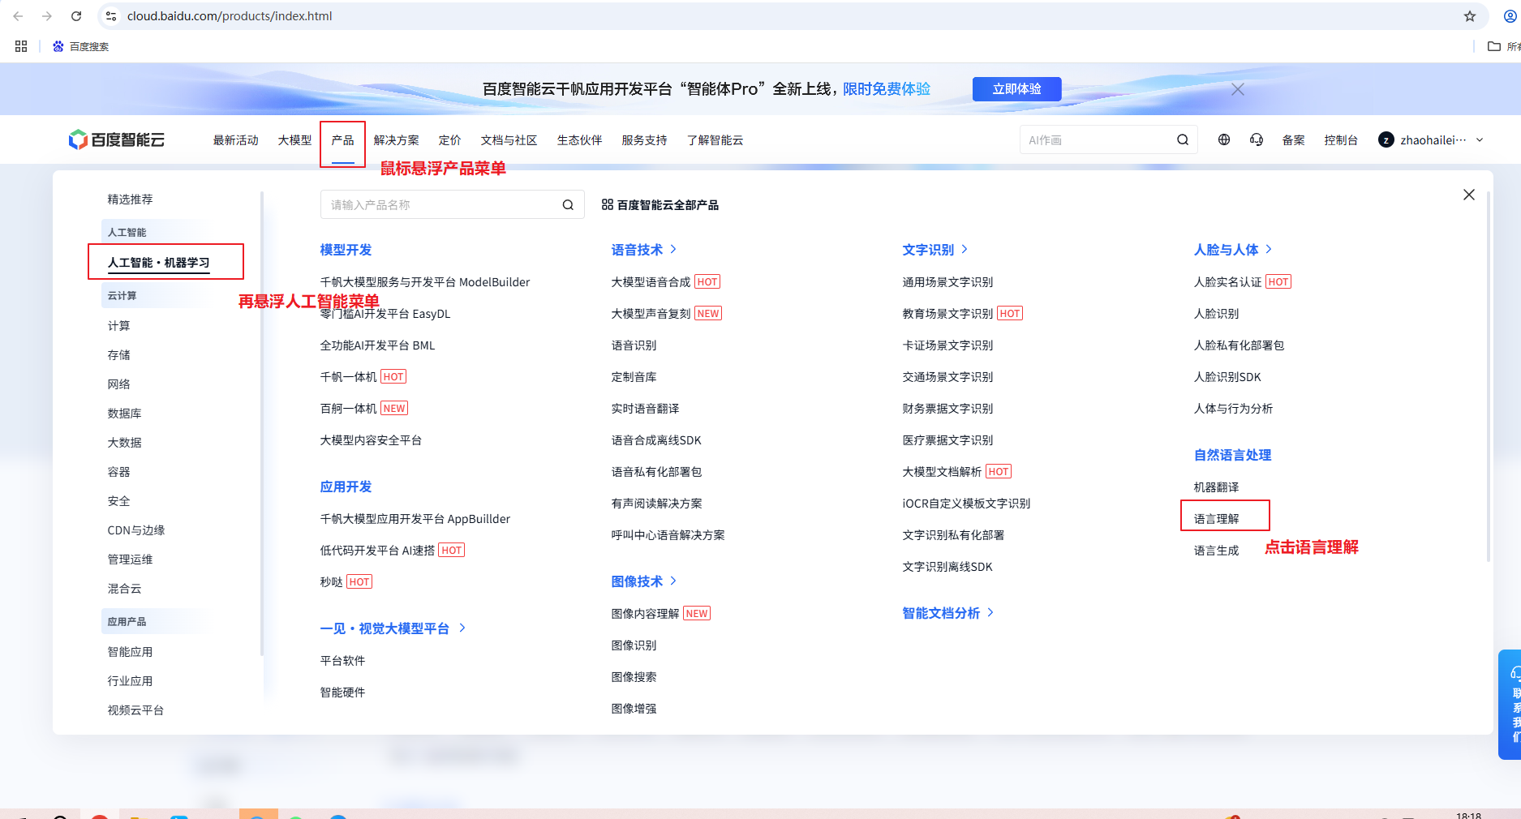The height and width of the screenshot is (819, 1521).
Task: Click the 模型开发 section heading
Action: pyautogui.click(x=346, y=250)
